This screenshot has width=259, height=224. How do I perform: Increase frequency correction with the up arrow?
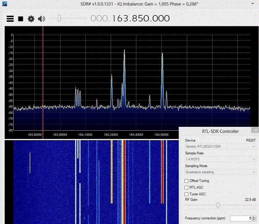point(255,217)
